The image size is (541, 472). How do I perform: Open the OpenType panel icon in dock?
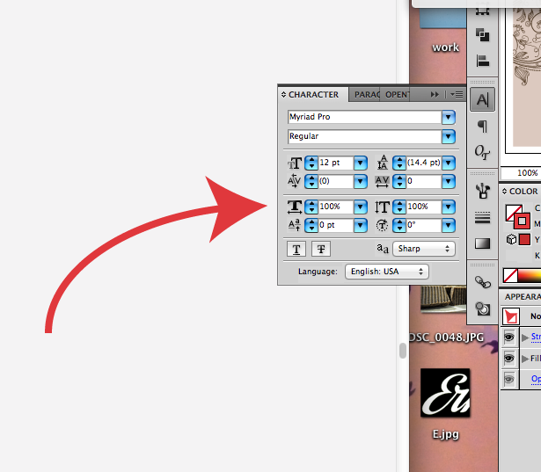(x=482, y=152)
